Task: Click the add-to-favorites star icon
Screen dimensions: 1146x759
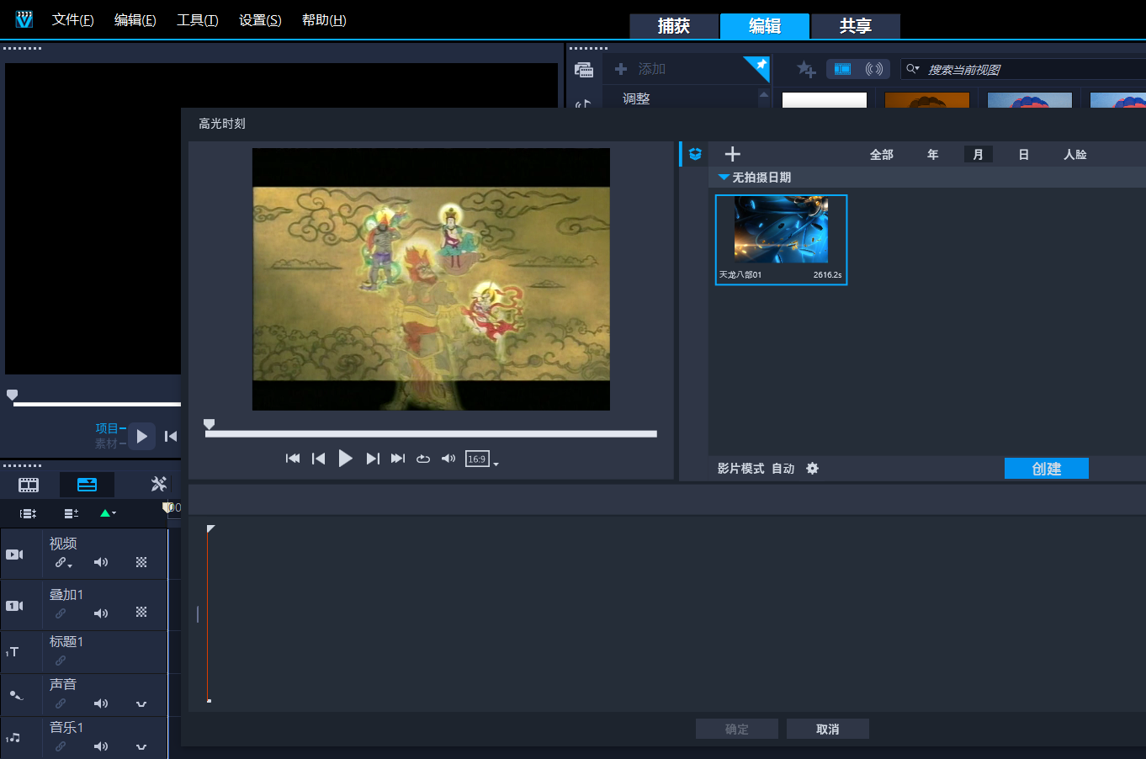Action: click(806, 69)
